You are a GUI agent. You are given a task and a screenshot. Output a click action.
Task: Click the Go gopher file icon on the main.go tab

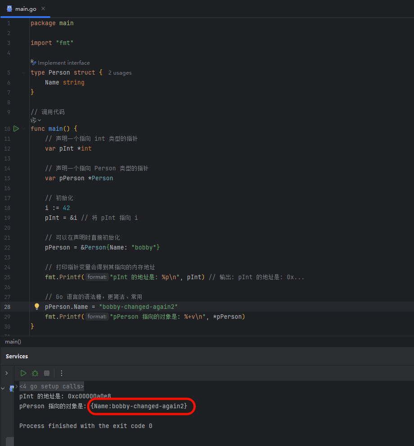tap(9, 9)
